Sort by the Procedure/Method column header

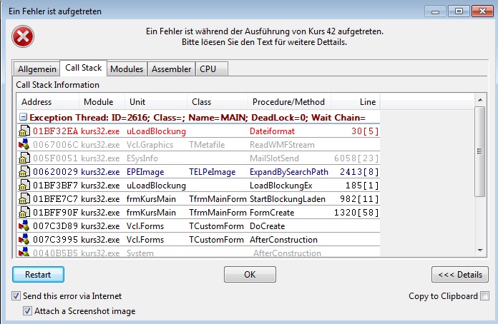tap(288, 102)
